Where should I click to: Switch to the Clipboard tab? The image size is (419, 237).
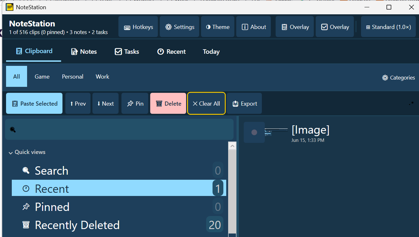tap(34, 51)
